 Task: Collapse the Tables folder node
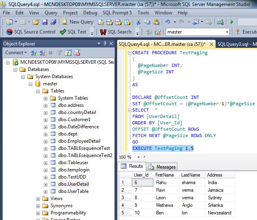[38, 91]
